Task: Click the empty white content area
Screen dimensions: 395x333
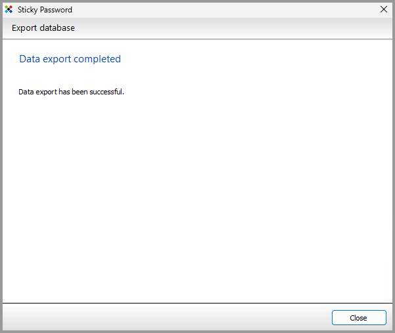Action: 197,197
